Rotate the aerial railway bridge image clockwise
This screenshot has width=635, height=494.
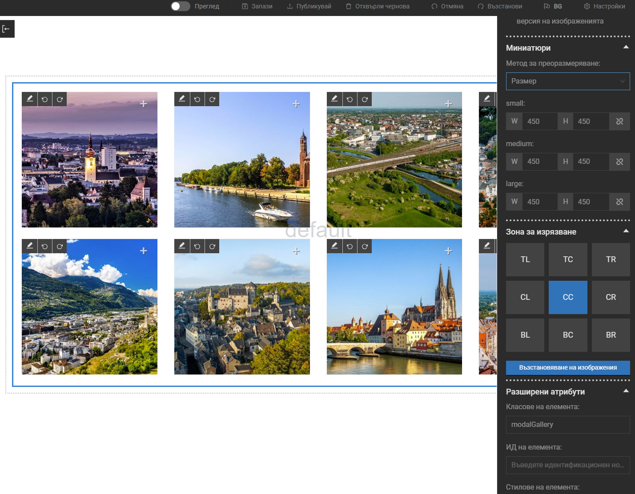pyautogui.click(x=365, y=99)
